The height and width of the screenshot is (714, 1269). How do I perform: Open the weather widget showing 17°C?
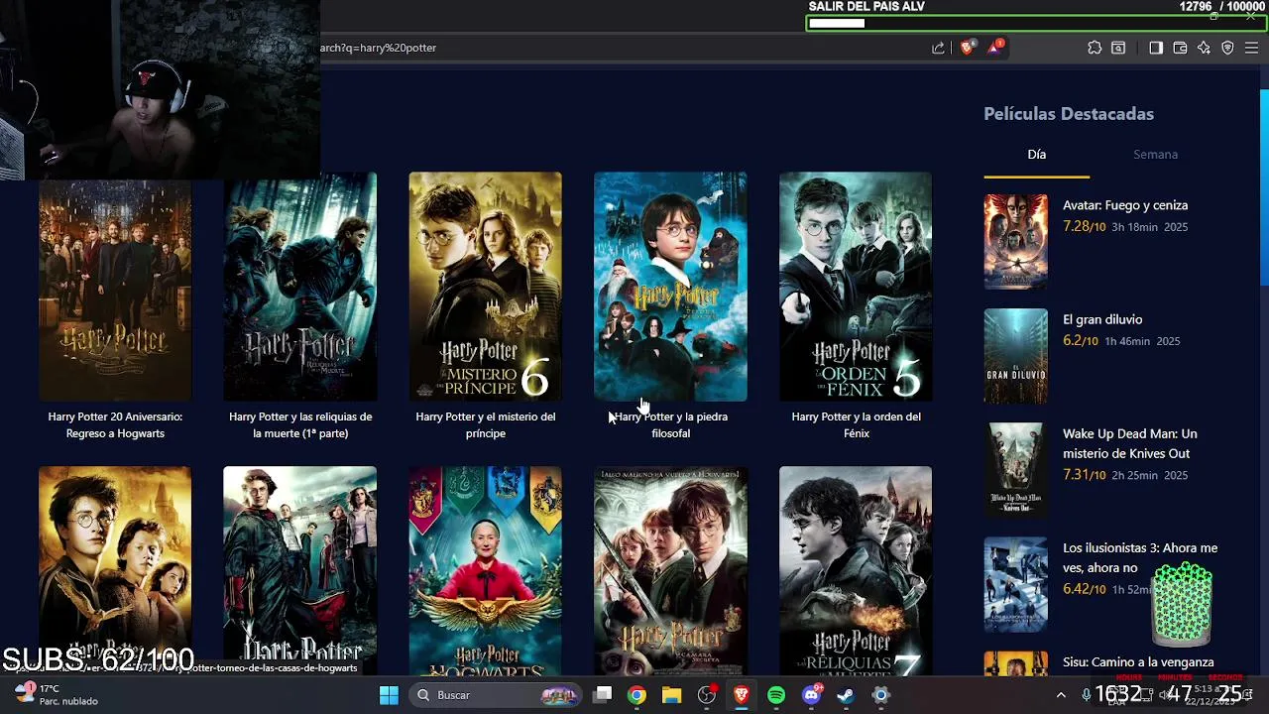pyautogui.click(x=57, y=694)
